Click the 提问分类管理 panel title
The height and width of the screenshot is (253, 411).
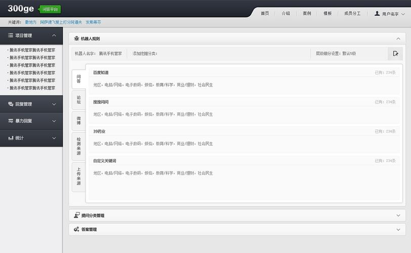(93, 216)
